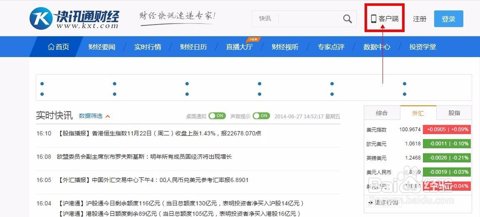
Task: Toggle the 桌面通知 switch
Action: [217, 116]
